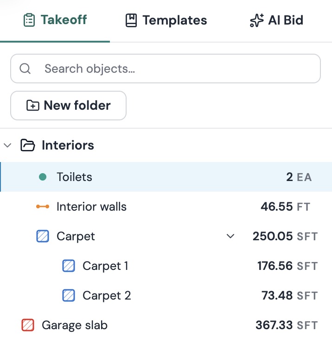Click the 176.56 SFT value
The image size is (332, 350).
coord(287,266)
